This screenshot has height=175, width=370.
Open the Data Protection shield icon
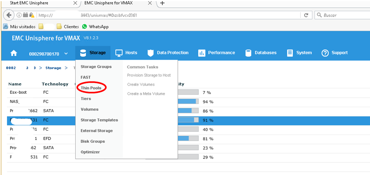coord(151,53)
